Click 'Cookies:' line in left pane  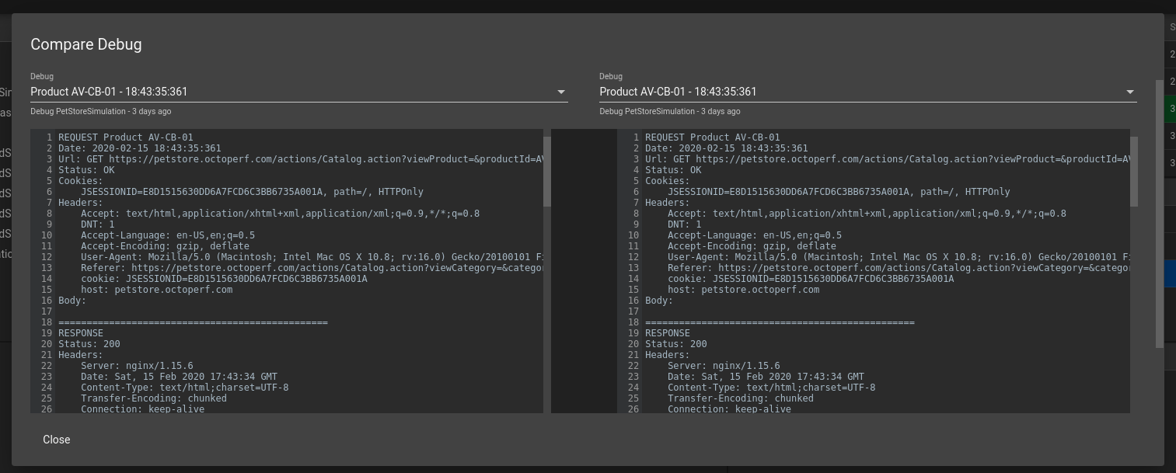pyautogui.click(x=81, y=181)
